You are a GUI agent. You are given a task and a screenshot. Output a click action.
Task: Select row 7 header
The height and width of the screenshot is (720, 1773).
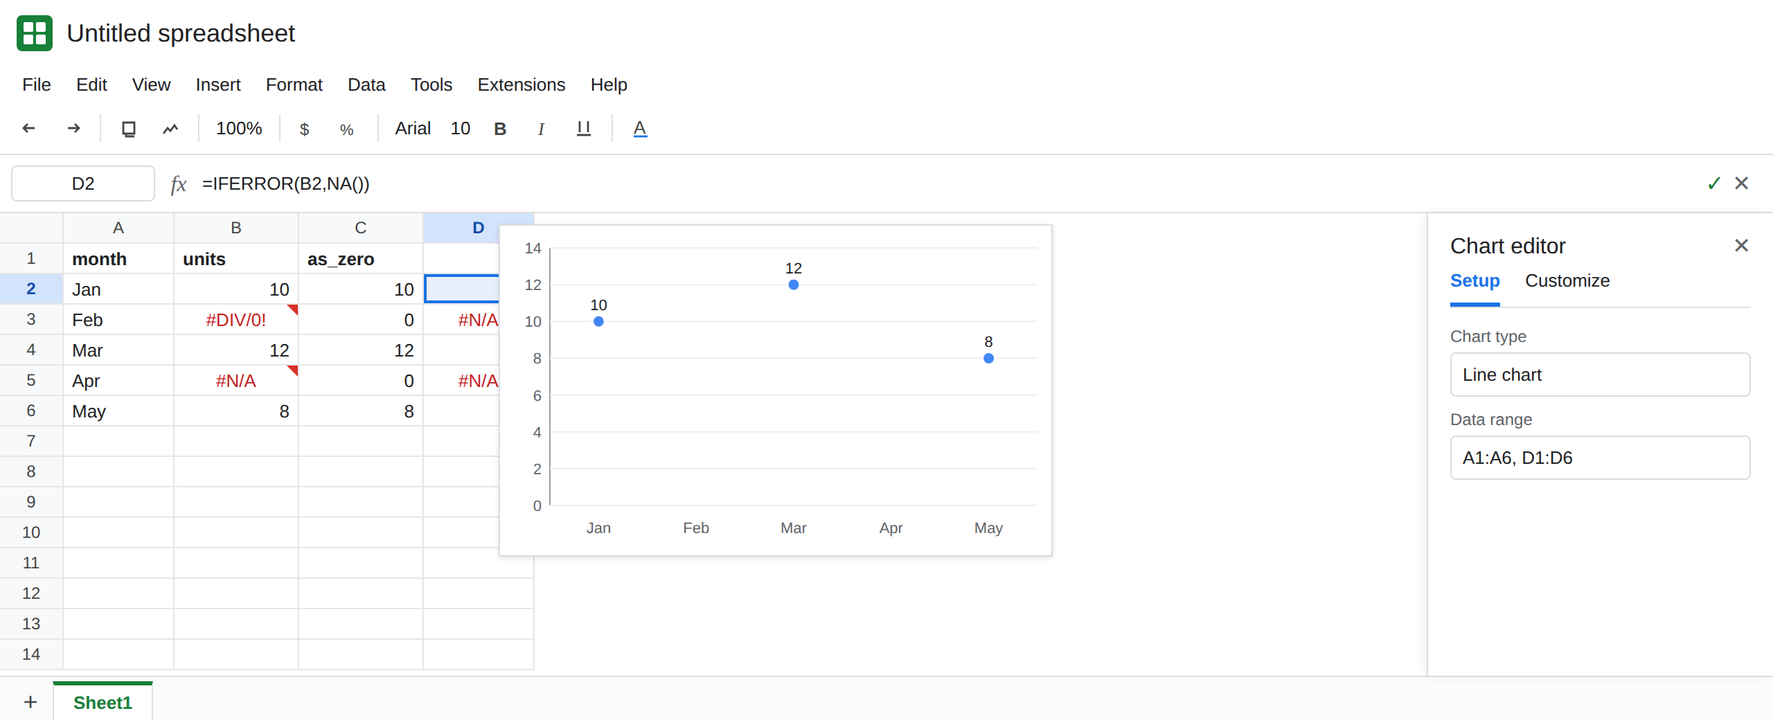point(31,441)
